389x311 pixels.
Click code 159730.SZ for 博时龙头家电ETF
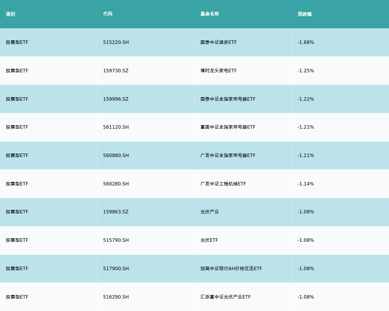pos(115,71)
